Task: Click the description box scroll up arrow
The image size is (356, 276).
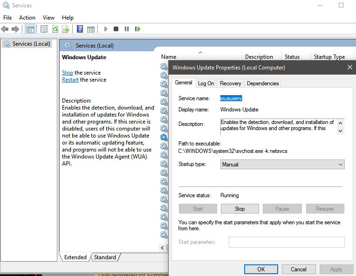Action: click(340, 123)
